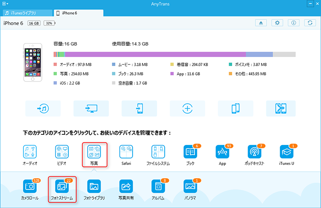Minimize the AnyTrans window
This screenshot has width=321, height=208.
pos(310,4)
